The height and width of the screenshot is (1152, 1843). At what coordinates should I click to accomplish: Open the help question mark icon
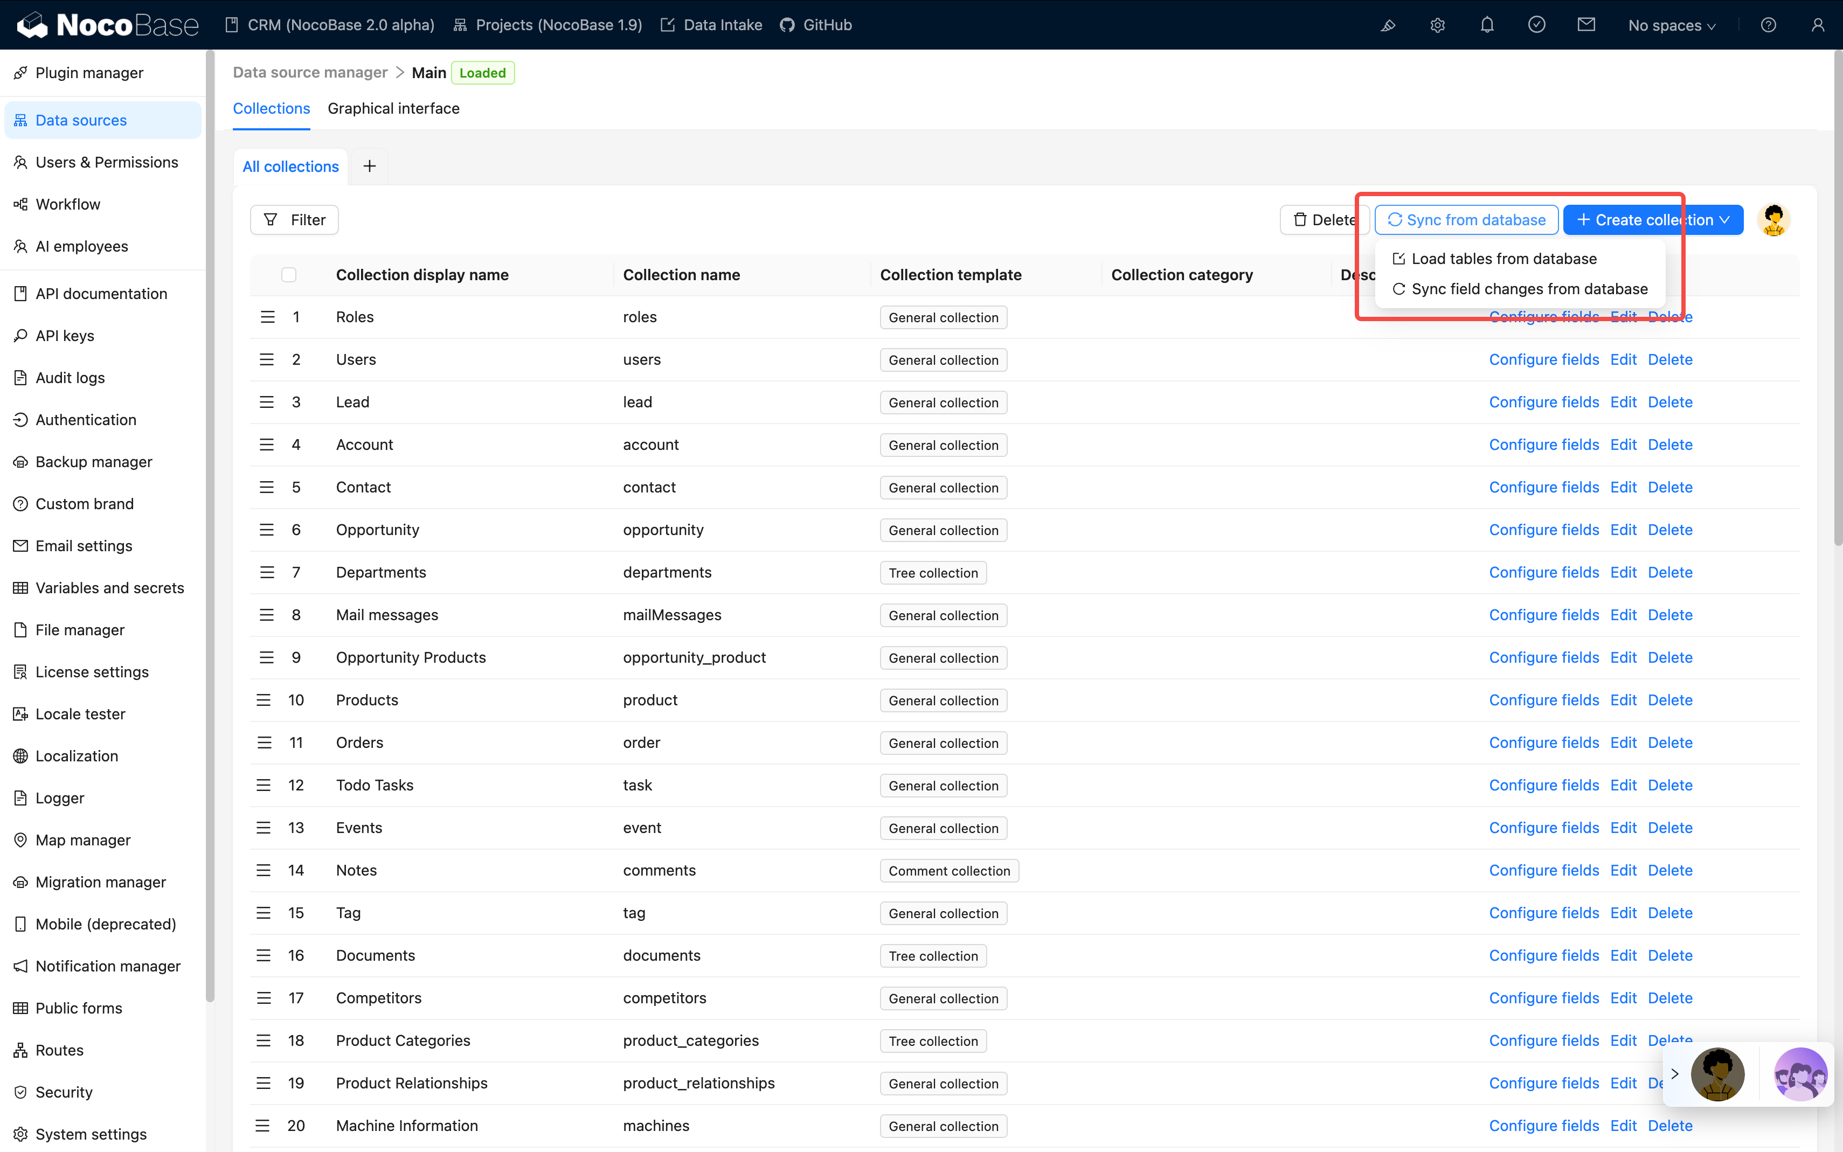(x=1768, y=24)
